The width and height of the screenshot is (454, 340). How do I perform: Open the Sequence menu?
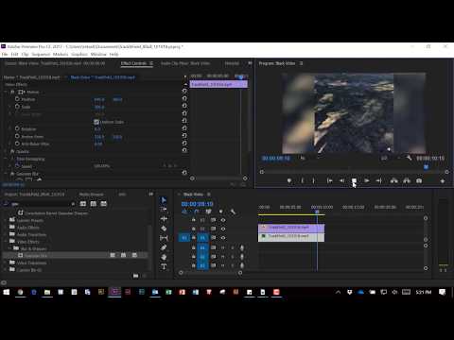pyautogui.click(x=41, y=54)
